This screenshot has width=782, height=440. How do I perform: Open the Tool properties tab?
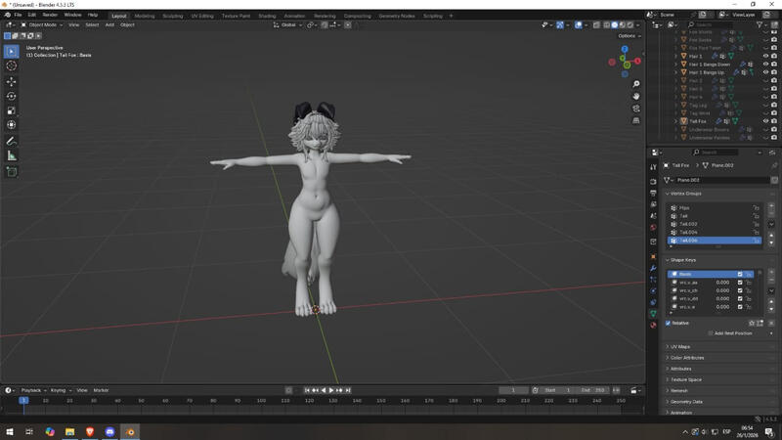point(653,167)
